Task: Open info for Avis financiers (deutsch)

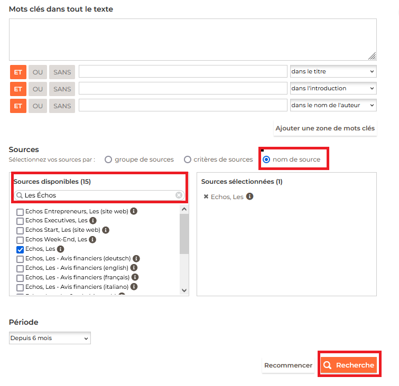Action: click(136, 259)
